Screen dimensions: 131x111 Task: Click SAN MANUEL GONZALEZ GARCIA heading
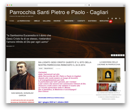coord(22,94)
